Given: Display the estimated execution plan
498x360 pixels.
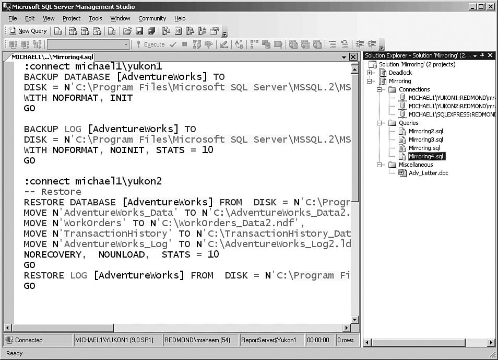Looking at the screenshot, I should pos(197,44).
